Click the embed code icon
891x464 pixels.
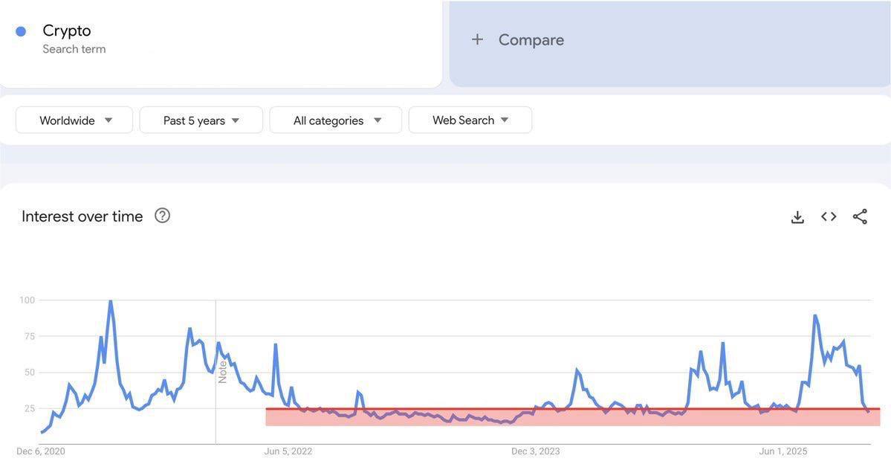pyautogui.click(x=829, y=216)
